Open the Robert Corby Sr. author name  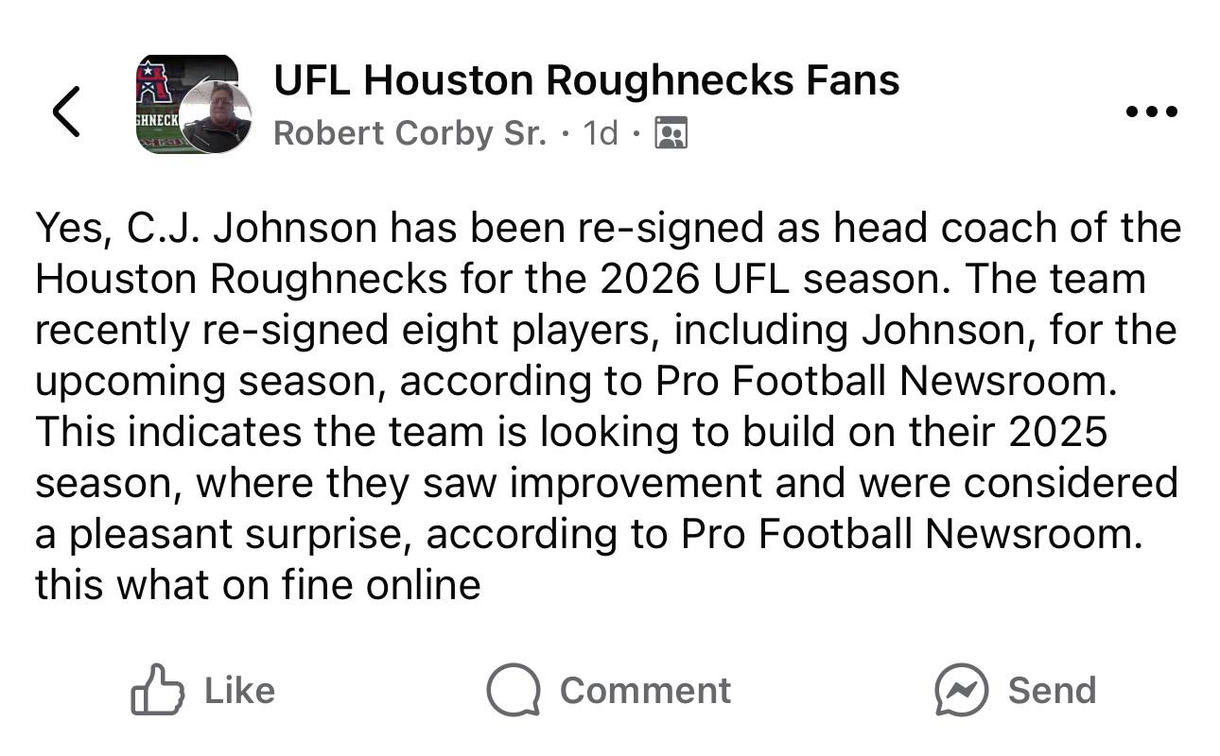(410, 133)
